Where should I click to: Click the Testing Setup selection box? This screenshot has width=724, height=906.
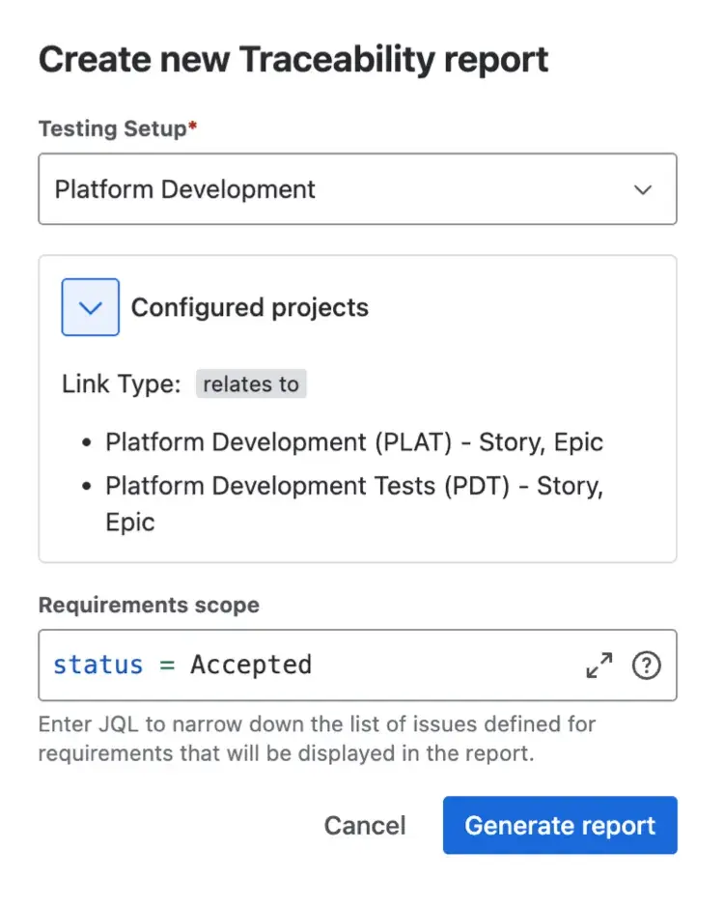tap(357, 189)
